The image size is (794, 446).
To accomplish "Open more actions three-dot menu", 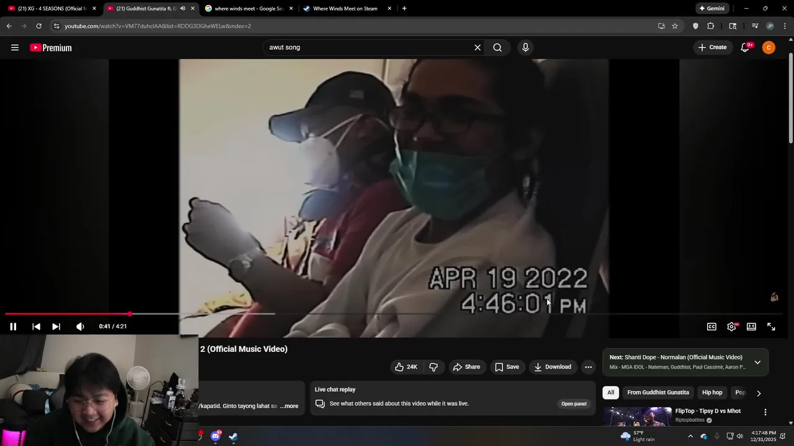I will 588,367.
